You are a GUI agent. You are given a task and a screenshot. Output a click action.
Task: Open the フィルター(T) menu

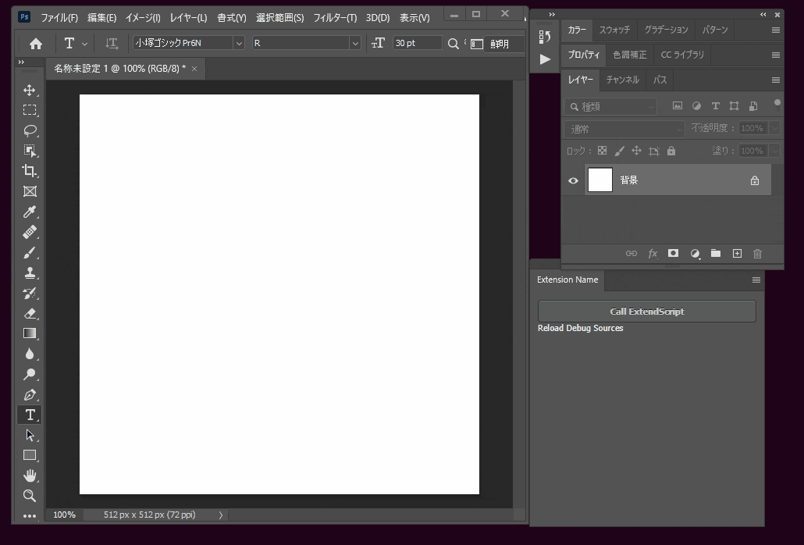(x=335, y=18)
